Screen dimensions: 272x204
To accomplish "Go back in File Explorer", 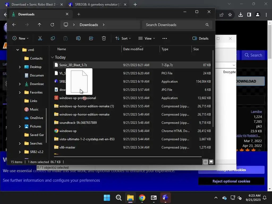I will 14,25.
